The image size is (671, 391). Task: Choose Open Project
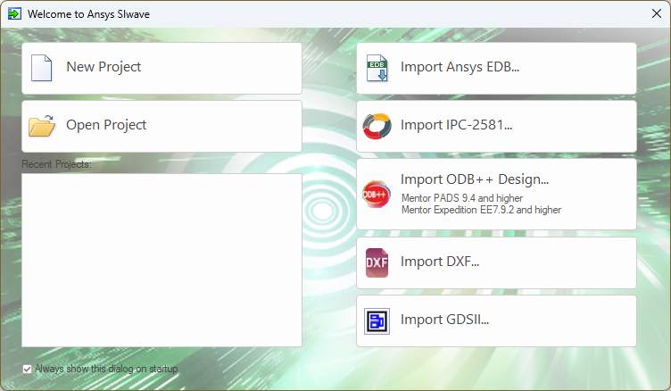point(162,127)
